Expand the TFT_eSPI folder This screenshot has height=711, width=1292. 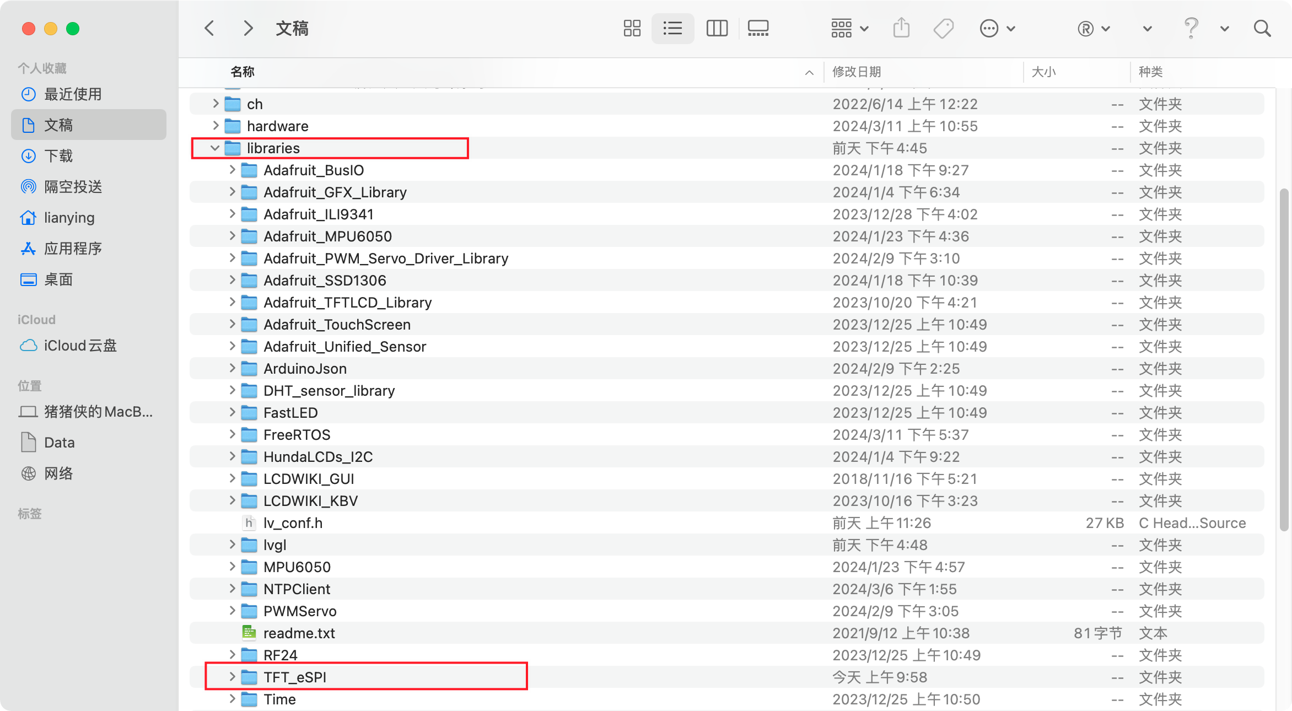pos(232,677)
